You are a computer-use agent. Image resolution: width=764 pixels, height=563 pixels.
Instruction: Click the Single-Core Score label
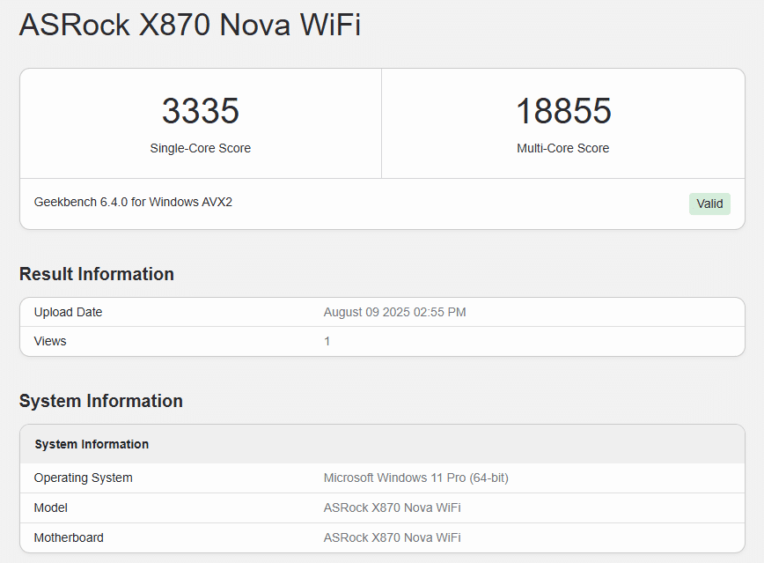click(201, 148)
